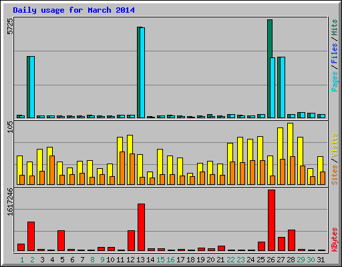
Task: Select the orange sites bar for day 11
Action: tap(122, 168)
